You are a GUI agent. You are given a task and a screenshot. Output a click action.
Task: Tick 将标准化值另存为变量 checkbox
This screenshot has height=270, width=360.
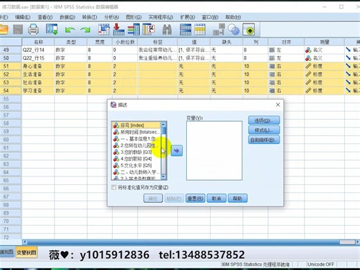click(114, 187)
